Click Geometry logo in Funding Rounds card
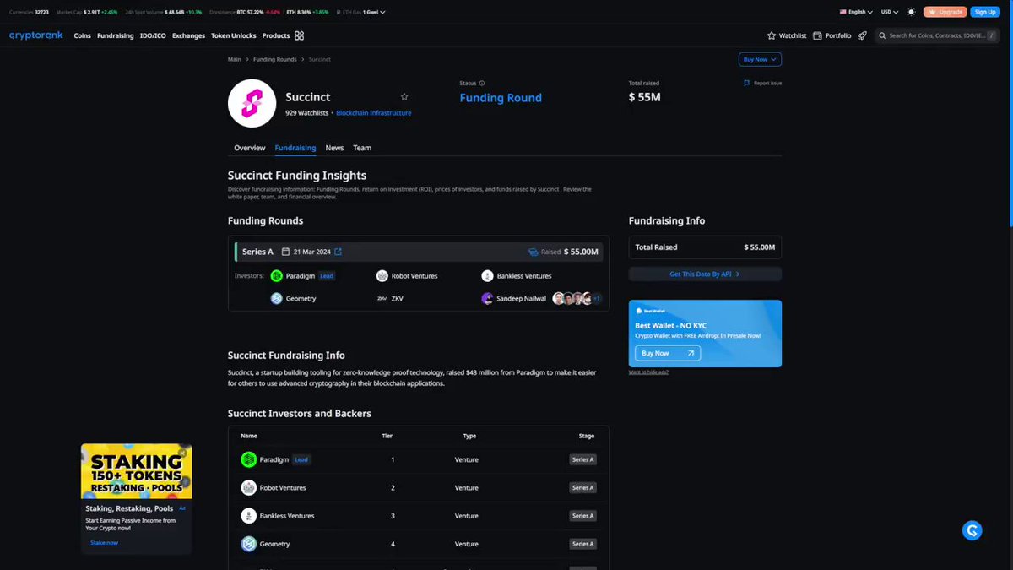The width and height of the screenshot is (1013, 570). click(276, 298)
